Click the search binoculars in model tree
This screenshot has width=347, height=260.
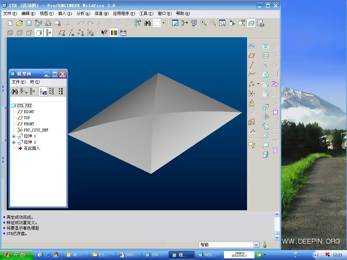15,91
